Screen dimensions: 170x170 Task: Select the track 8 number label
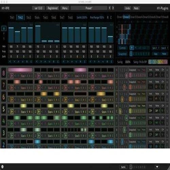click(x=4, y=73)
